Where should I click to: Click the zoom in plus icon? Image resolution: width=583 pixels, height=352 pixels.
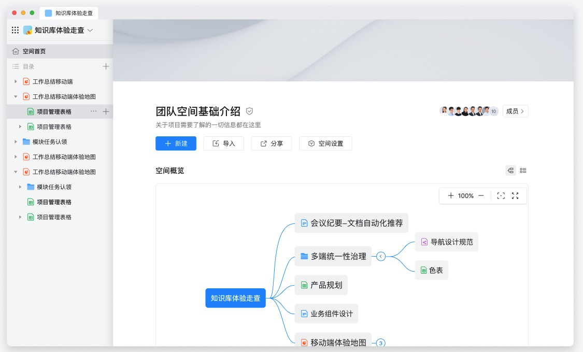[x=451, y=195]
